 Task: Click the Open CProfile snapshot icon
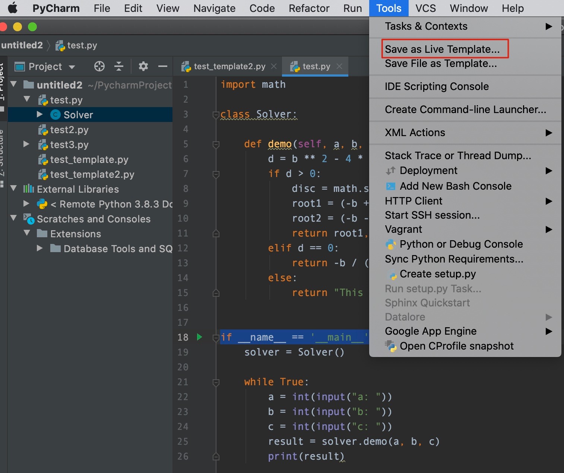pos(391,346)
